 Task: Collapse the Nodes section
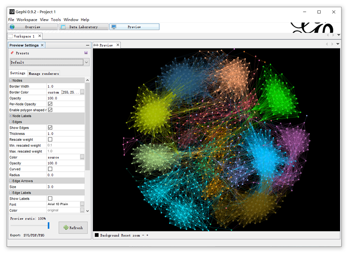click(x=11, y=81)
